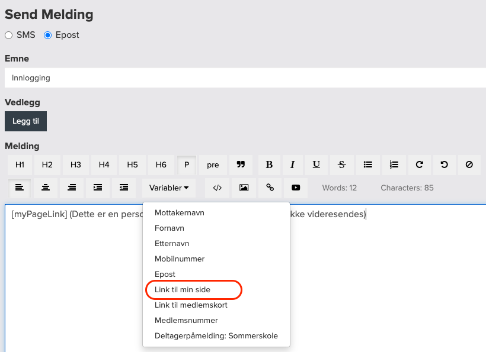Apply H6 heading format
The height and width of the screenshot is (352, 486).
click(161, 165)
